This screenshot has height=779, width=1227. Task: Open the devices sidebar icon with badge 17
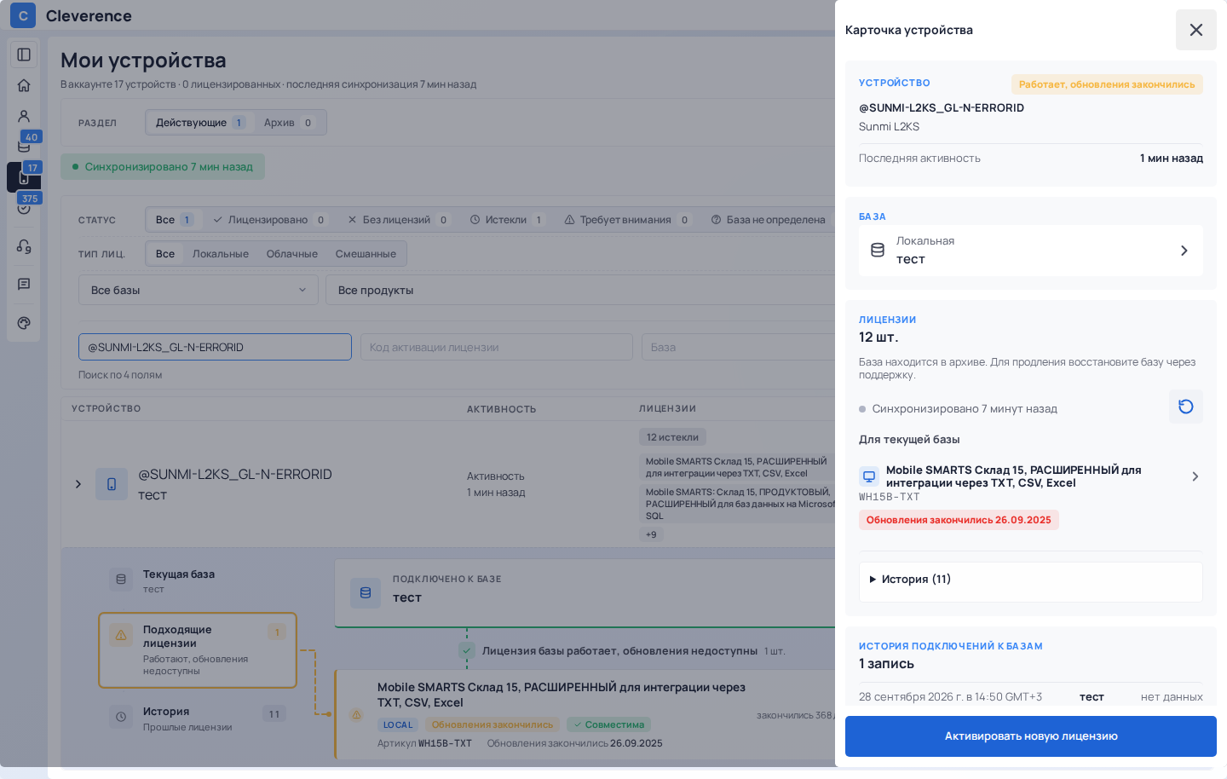24,176
